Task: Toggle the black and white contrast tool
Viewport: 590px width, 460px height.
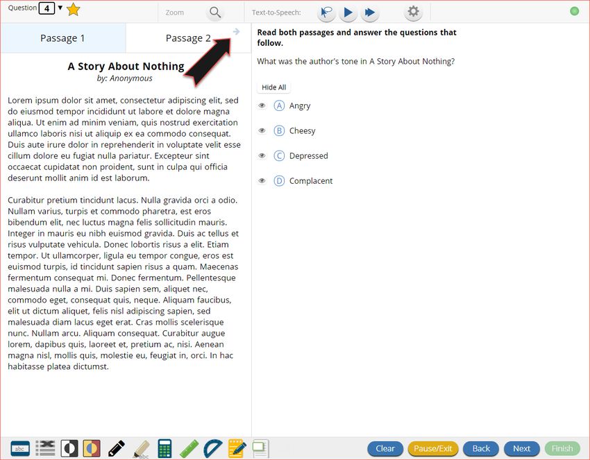Action: pos(69,448)
